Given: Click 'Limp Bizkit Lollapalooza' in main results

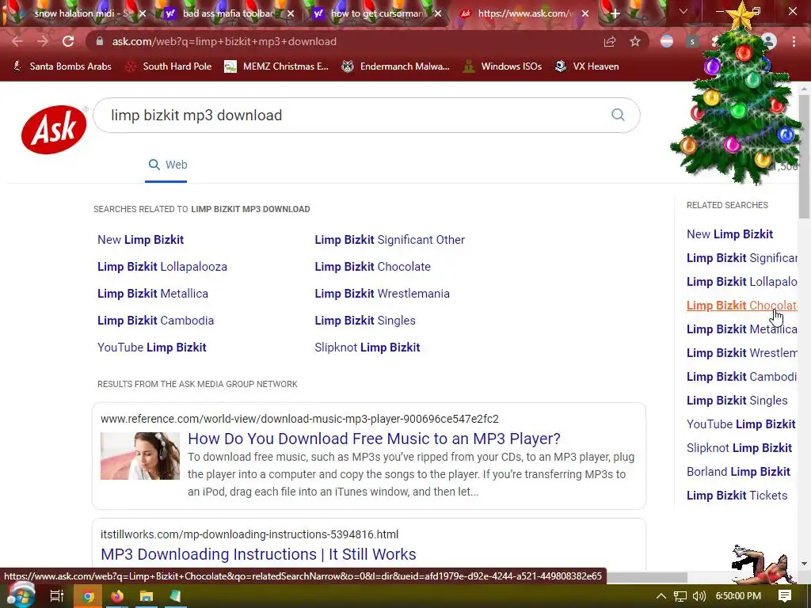Looking at the screenshot, I should 162,266.
